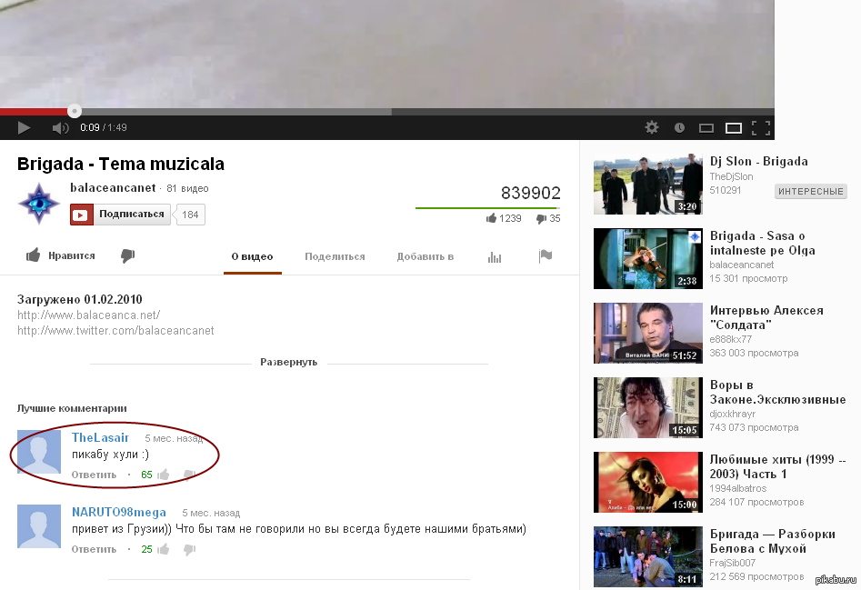Open the Добавить в menu
This screenshot has height=590, width=861.
[425, 257]
